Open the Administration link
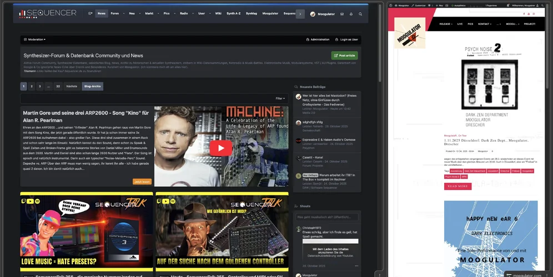 318,39
